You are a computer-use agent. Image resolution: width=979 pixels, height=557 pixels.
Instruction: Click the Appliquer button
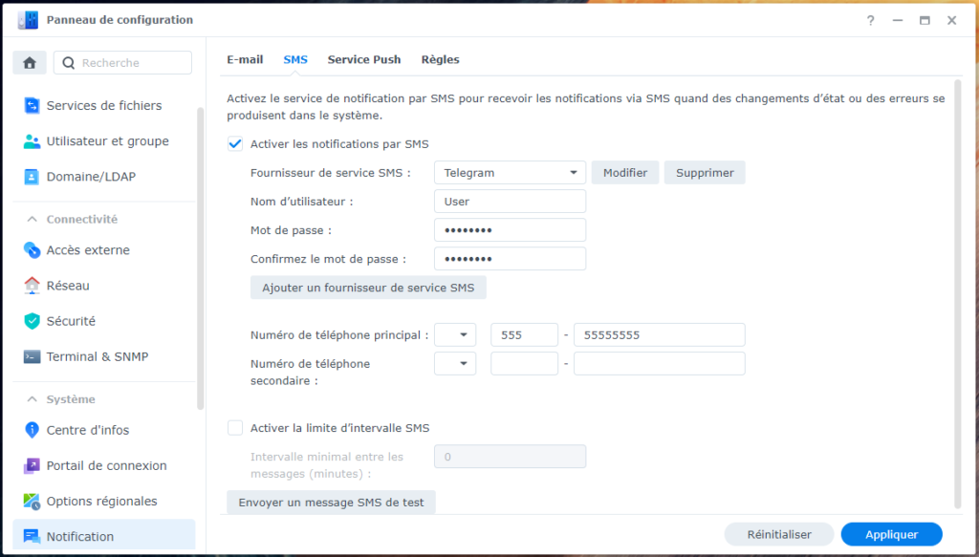891,535
